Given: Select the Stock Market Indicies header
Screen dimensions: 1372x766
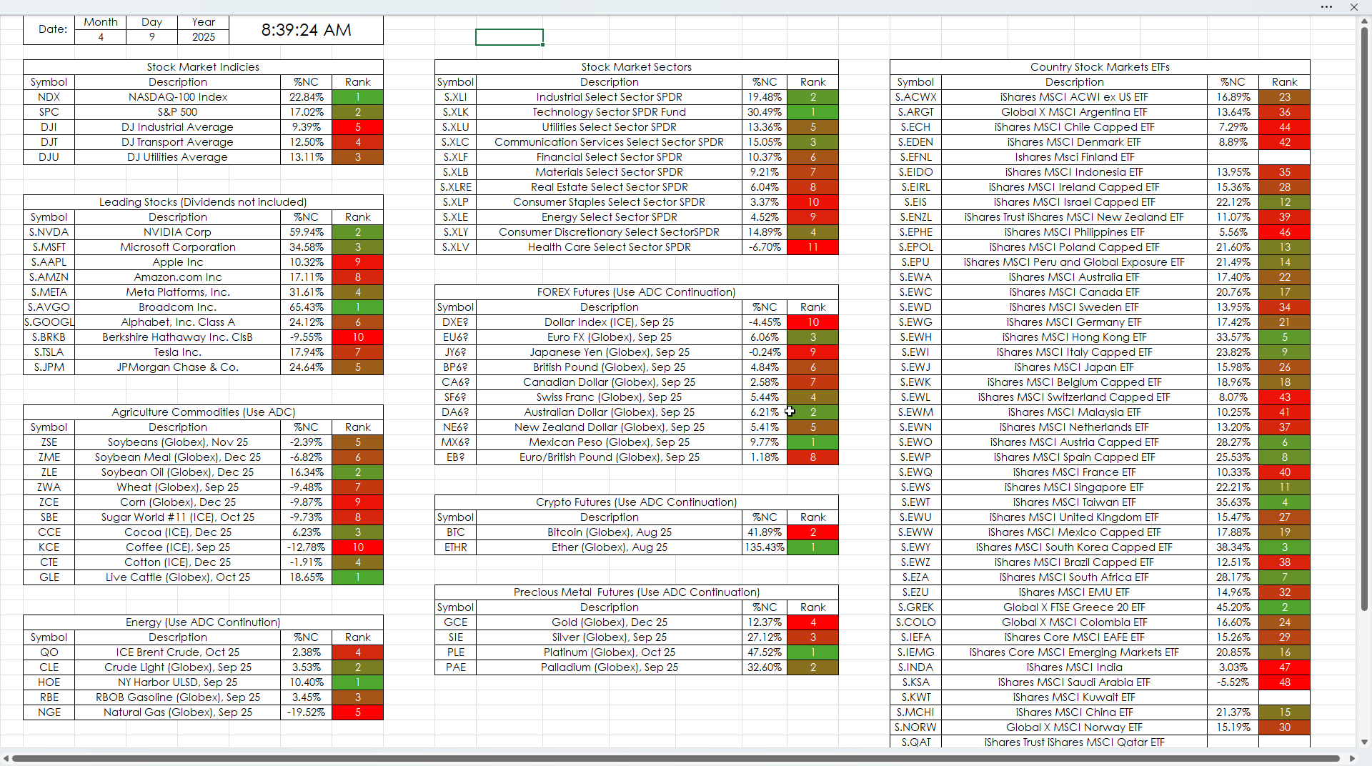Looking at the screenshot, I should 203,67.
